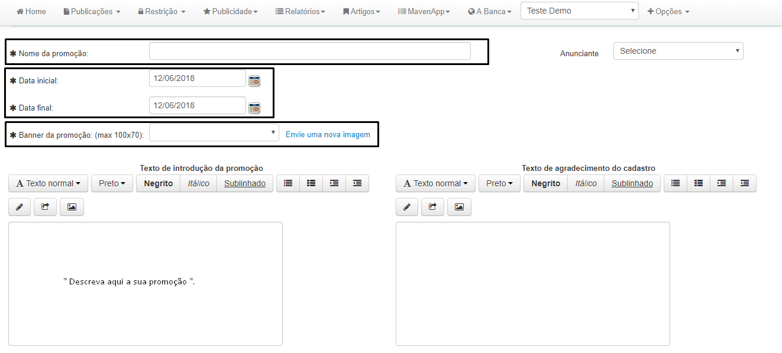Toggle Negrito in the agradecimento editor

click(545, 183)
